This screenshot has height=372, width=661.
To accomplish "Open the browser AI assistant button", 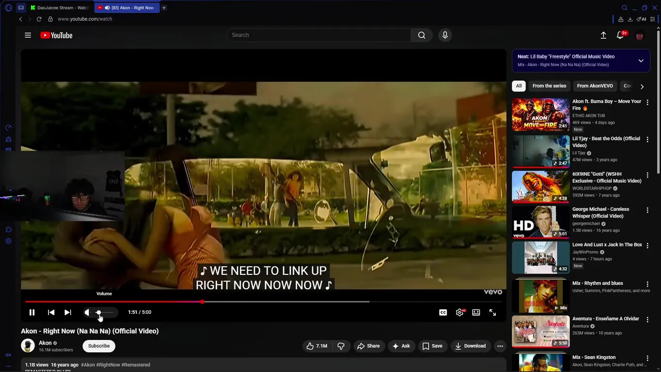I will (642, 19).
